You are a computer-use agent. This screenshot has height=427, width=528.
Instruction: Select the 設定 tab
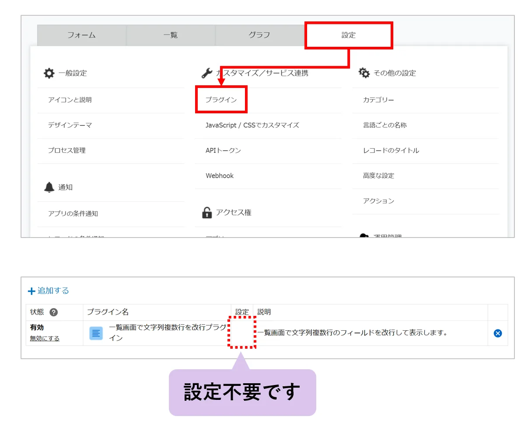349,35
